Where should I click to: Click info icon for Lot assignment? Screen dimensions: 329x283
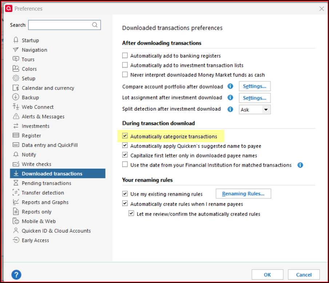coord(230,97)
